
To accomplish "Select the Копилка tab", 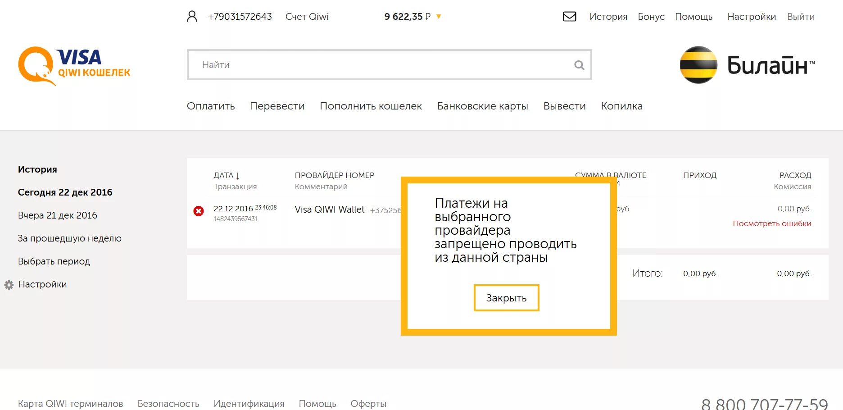I will pyautogui.click(x=622, y=106).
